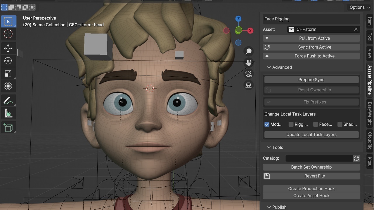This screenshot has width=374, height=210.
Task: Enable the Shading task layer checkbox
Action: coord(340,124)
